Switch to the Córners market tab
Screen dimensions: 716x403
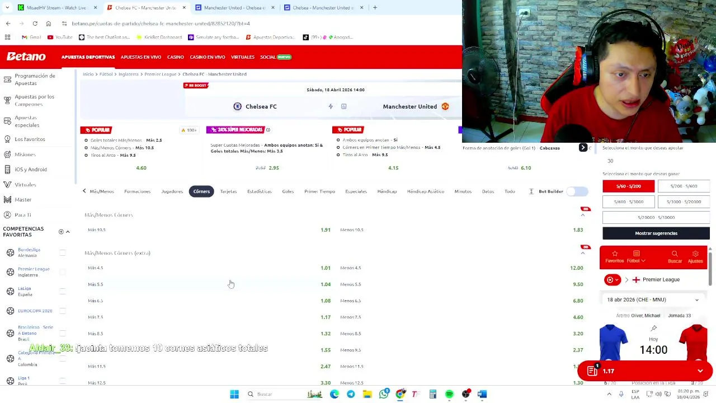[201, 191]
